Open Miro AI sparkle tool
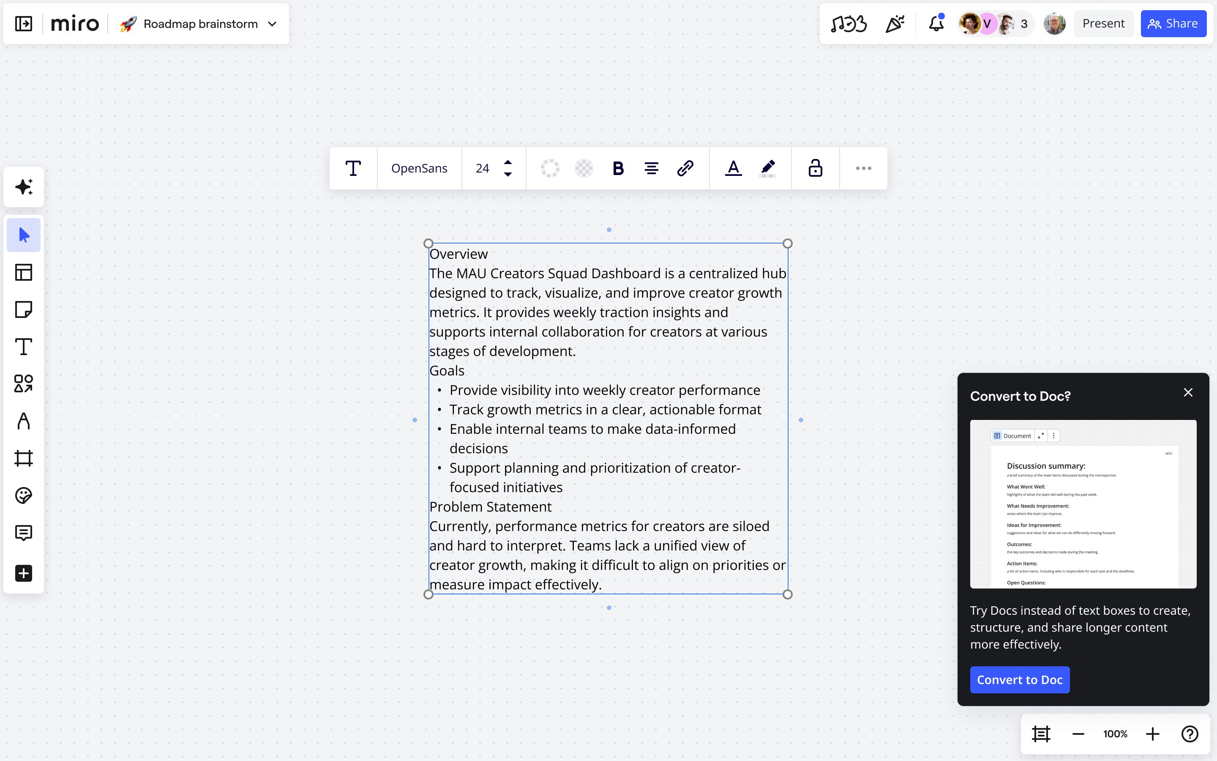 click(x=24, y=187)
